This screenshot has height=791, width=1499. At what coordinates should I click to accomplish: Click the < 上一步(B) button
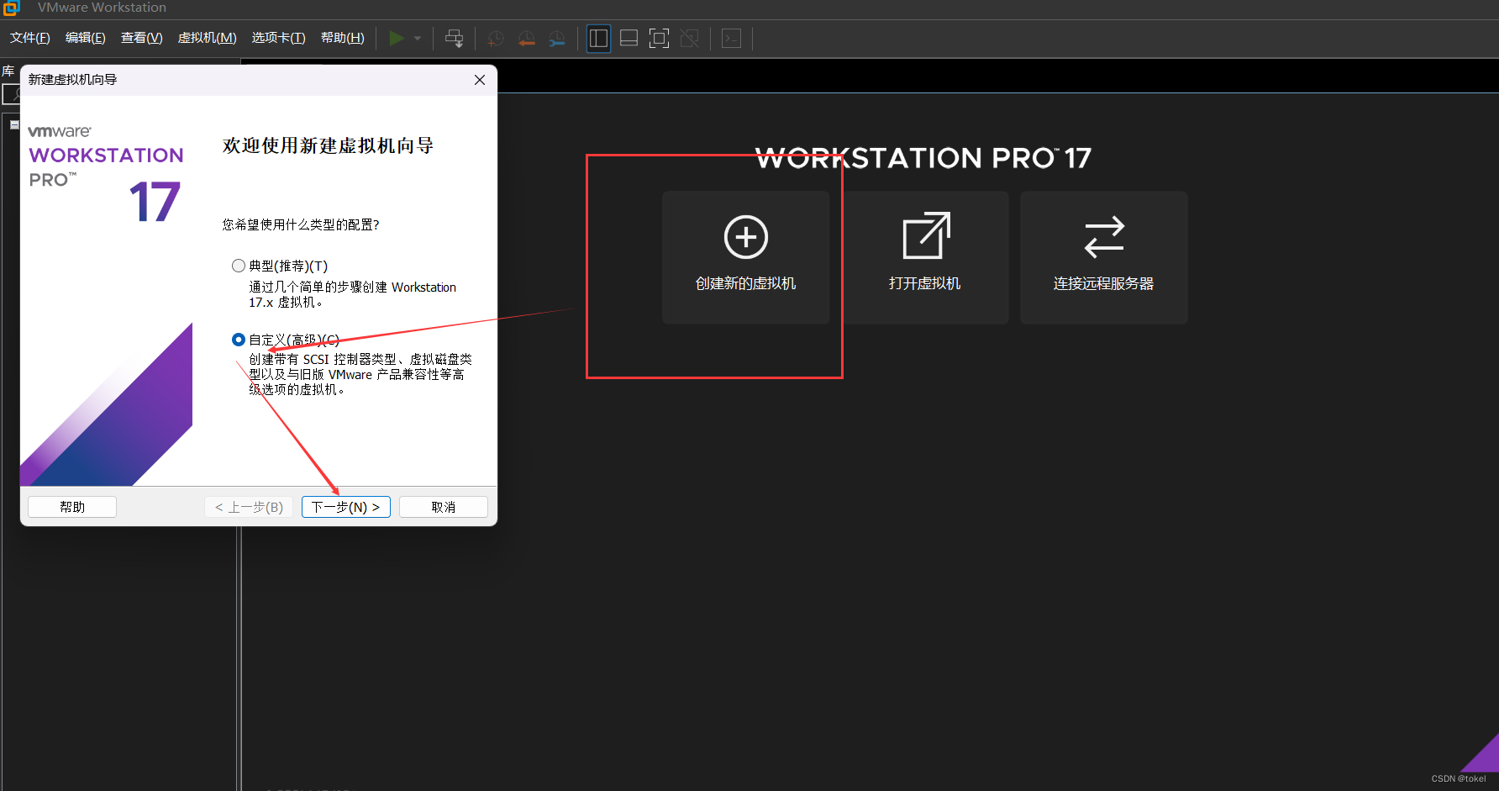(249, 507)
